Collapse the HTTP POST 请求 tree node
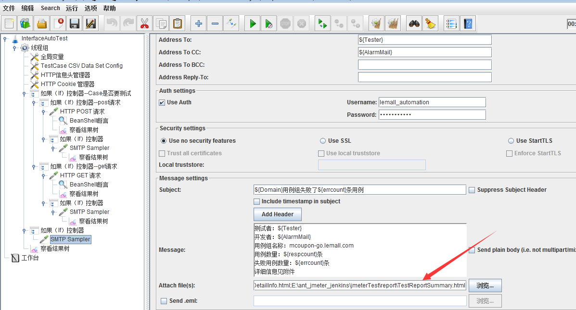Image resolution: width=576 pixels, height=310 pixels. (x=44, y=112)
